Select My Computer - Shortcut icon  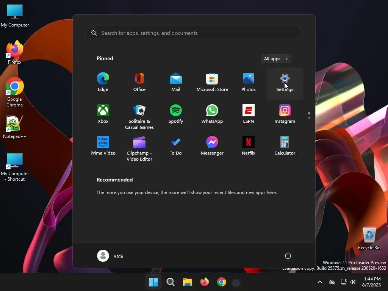pyautogui.click(x=15, y=167)
